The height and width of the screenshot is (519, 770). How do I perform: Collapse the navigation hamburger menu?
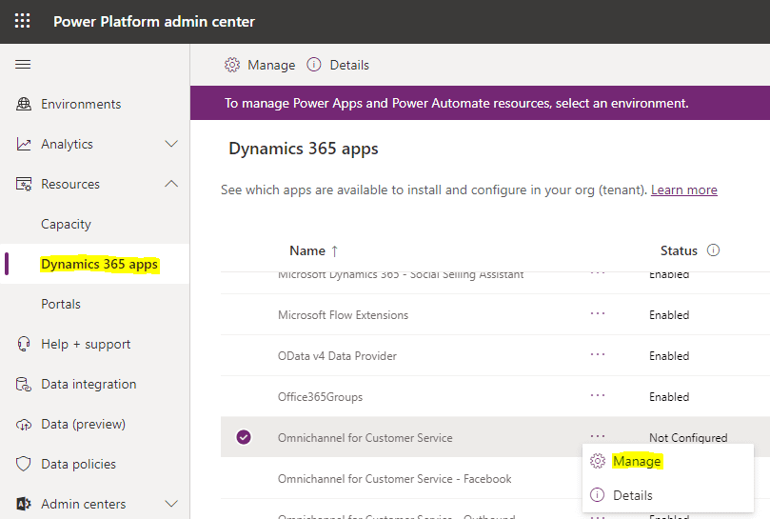pyautogui.click(x=23, y=65)
